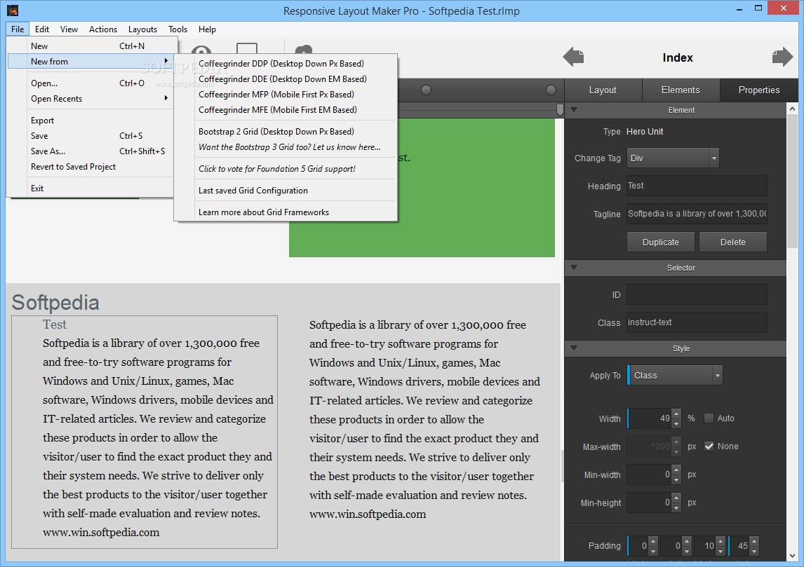Switch to the Layout tab

(603, 90)
